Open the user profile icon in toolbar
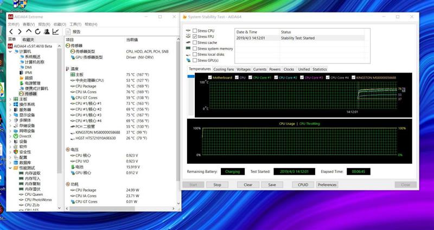 47,31
